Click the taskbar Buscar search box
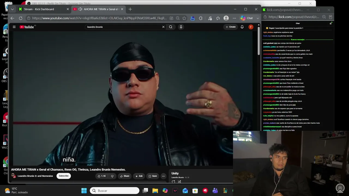Image resolution: width=349 pixels, height=196 pixels. click(115, 191)
